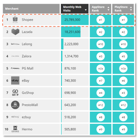
Task: Click Zalora's #5 PlayStore rank badge
Action: (x=123, y=56)
